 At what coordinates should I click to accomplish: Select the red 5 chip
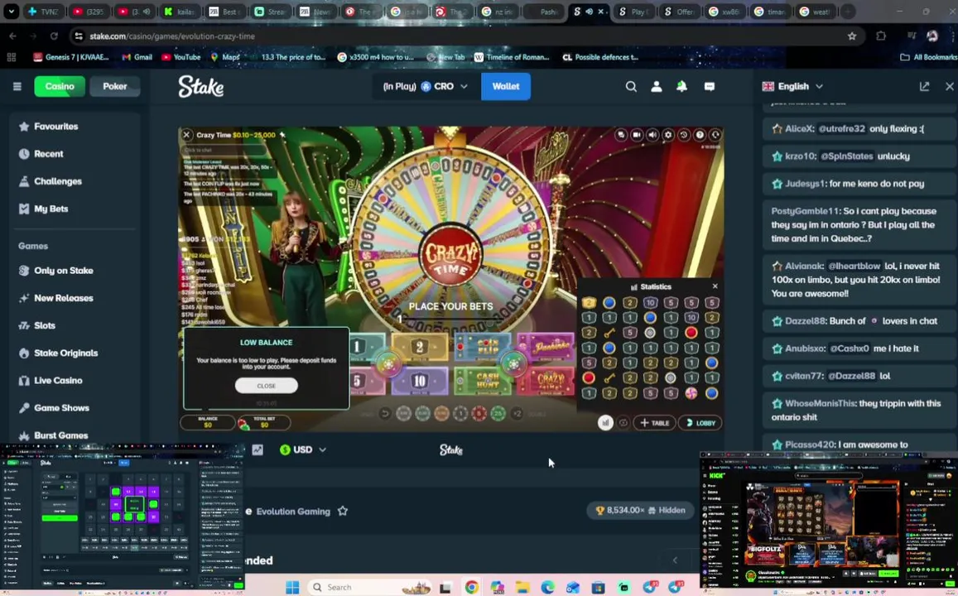pyautogui.click(x=479, y=414)
